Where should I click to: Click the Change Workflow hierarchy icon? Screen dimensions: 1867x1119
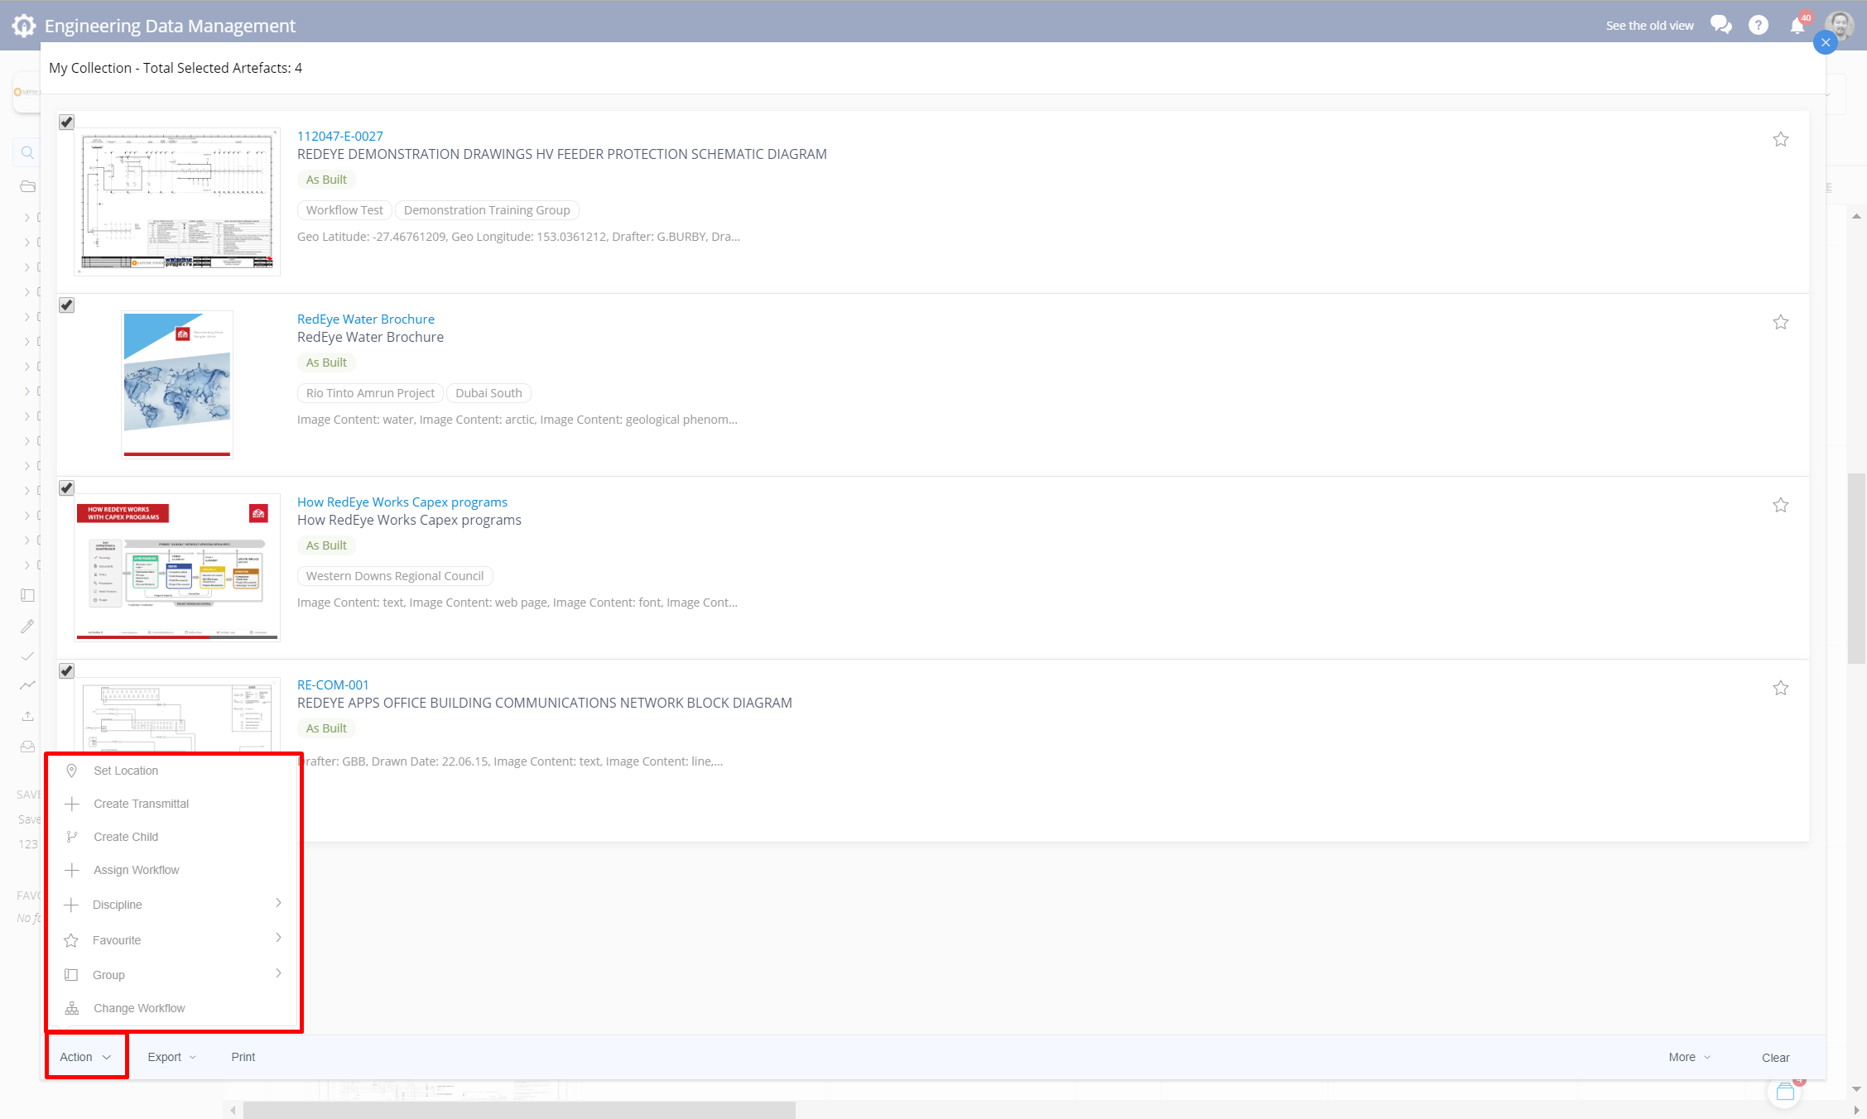click(x=72, y=1008)
